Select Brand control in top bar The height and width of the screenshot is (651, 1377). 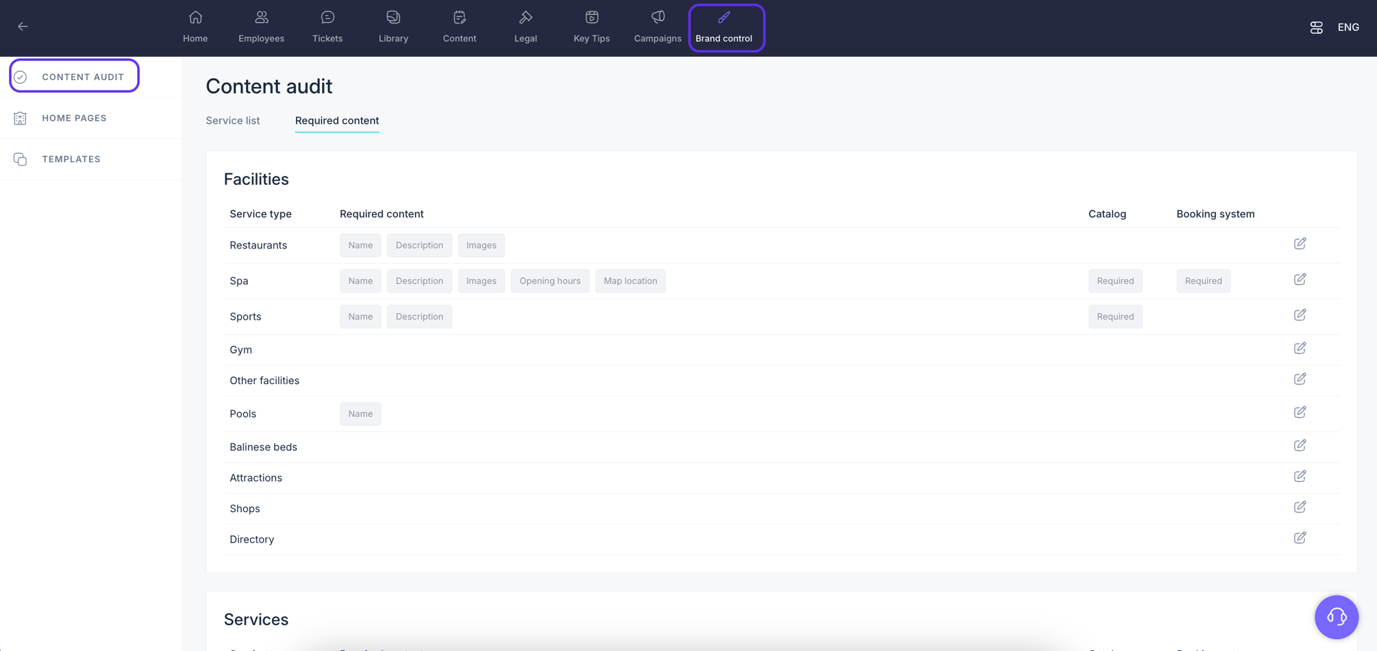pyautogui.click(x=724, y=27)
